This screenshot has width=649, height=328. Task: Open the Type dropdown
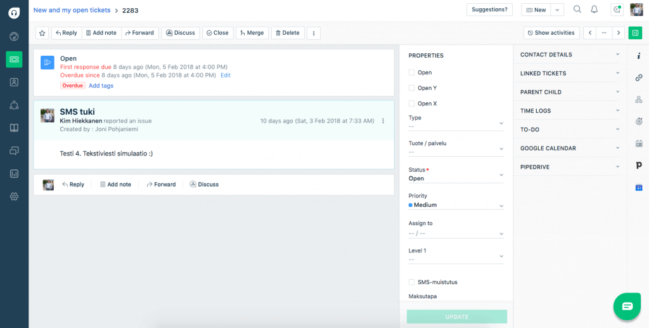point(456,122)
